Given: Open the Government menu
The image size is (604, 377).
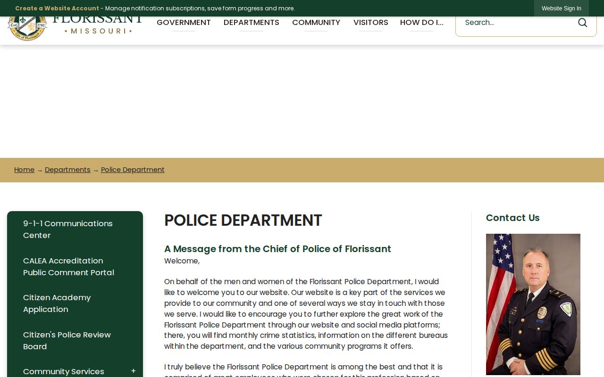Looking at the screenshot, I should tap(184, 23).
